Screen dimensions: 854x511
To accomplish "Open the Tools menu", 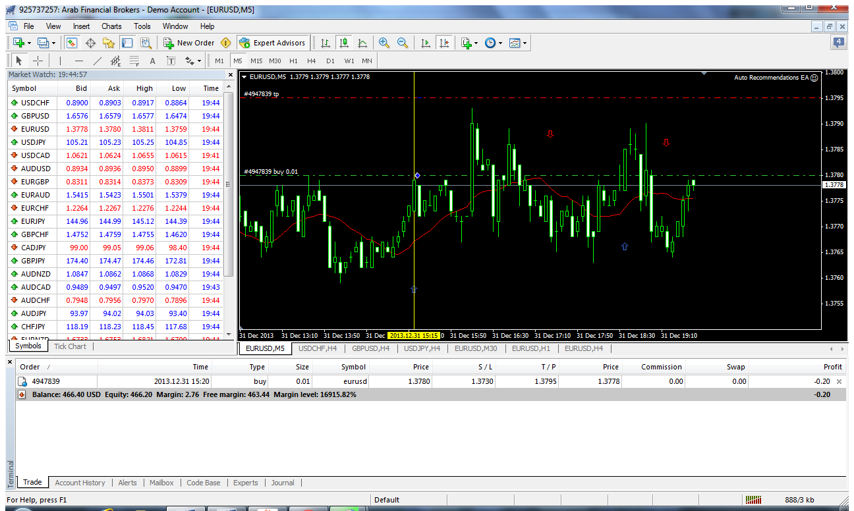I will pos(142,26).
